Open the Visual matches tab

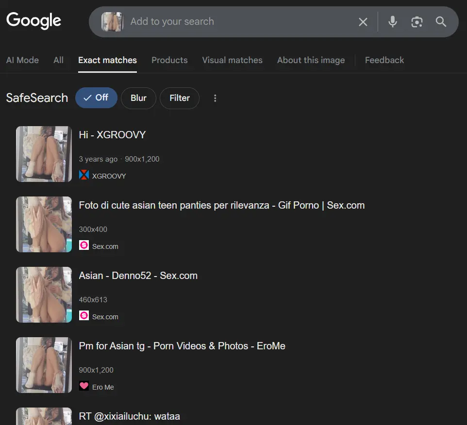click(233, 60)
